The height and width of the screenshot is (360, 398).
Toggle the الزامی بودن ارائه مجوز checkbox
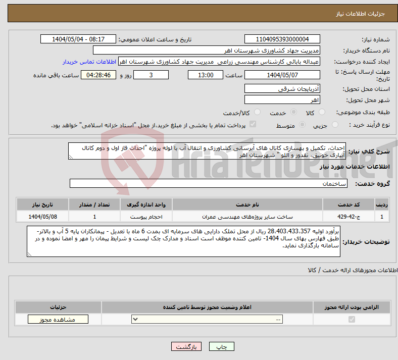[352, 319]
